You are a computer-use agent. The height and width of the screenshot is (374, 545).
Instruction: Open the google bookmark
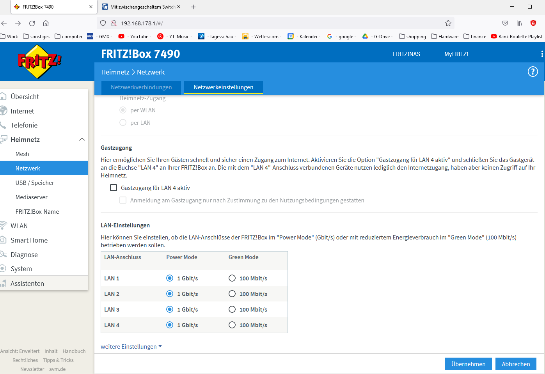(x=341, y=36)
